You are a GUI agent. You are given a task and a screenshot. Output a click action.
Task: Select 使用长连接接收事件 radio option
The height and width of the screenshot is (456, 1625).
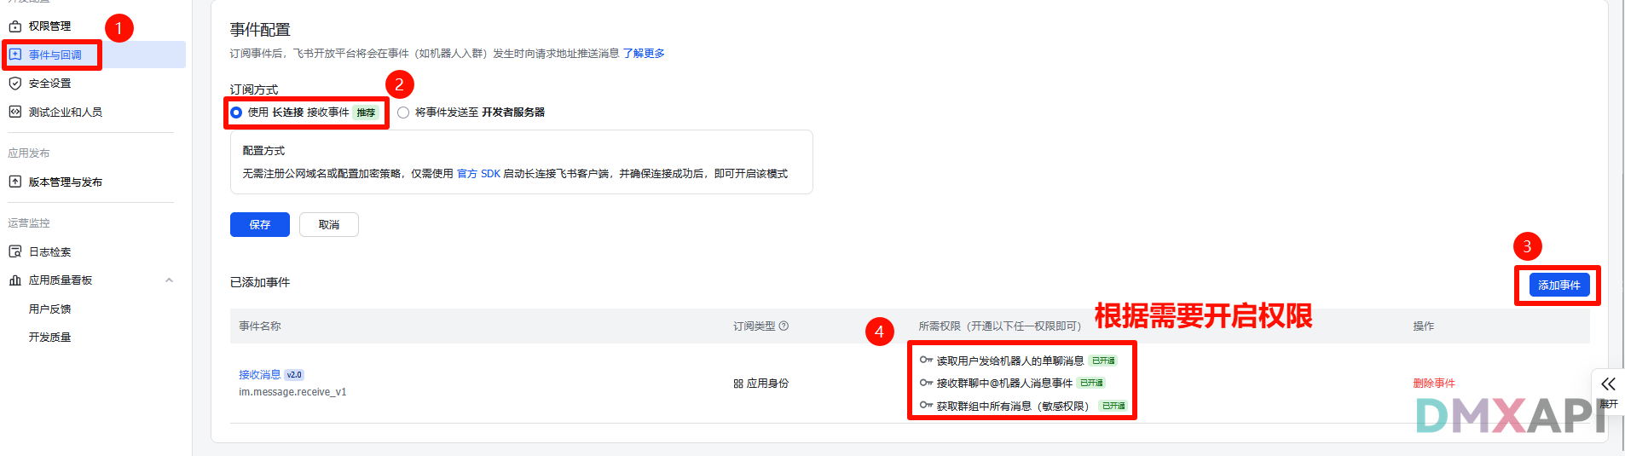click(236, 113)
